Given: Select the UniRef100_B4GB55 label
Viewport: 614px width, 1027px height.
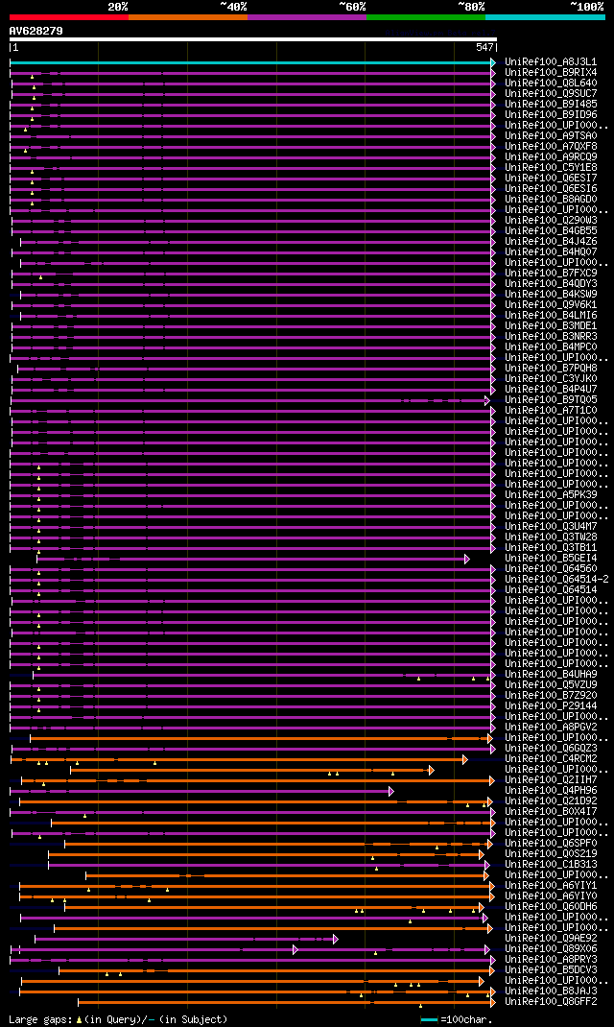Looking at the screenshot, I should click(x=551, y=231).
